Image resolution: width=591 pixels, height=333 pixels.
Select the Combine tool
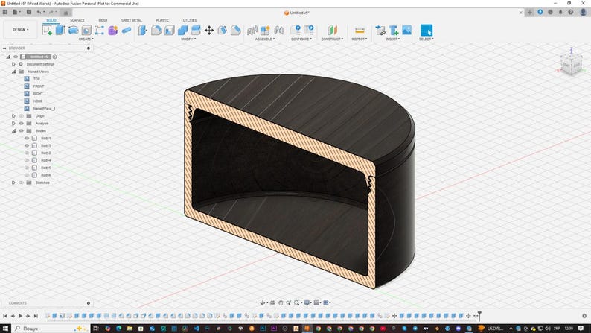pos(182,30)
